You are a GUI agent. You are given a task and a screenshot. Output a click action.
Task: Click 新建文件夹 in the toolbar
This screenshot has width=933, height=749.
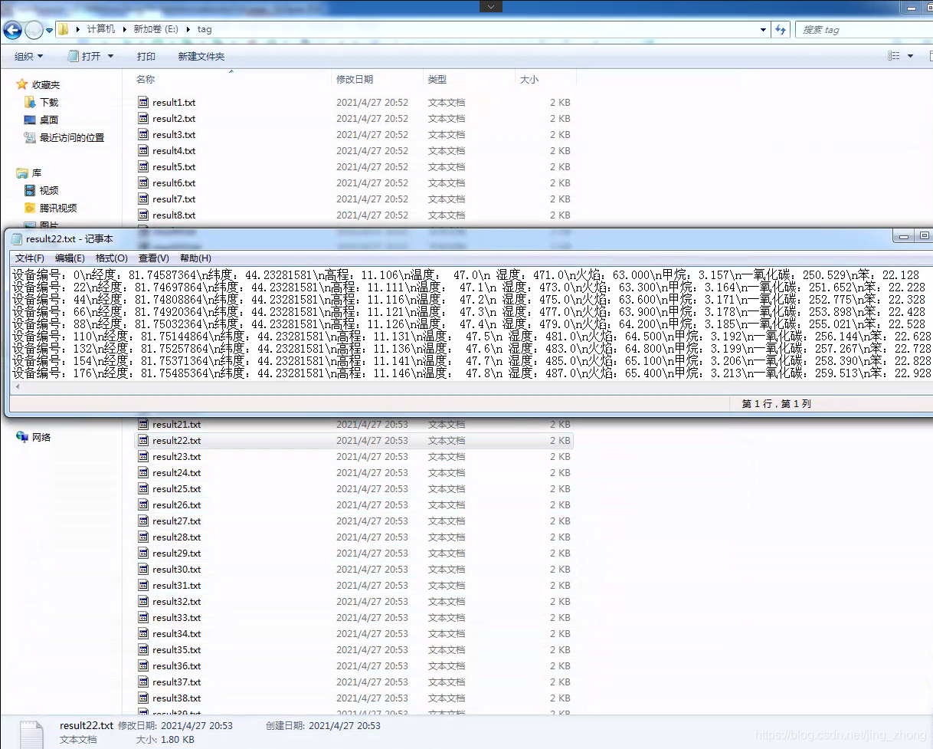[201, 56]
